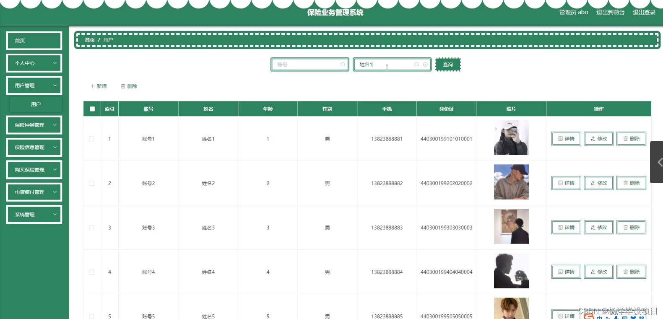Click the 删除 button above the table
Screen dimensions: 663x319
pyautogui.click(x=129, y=86)
